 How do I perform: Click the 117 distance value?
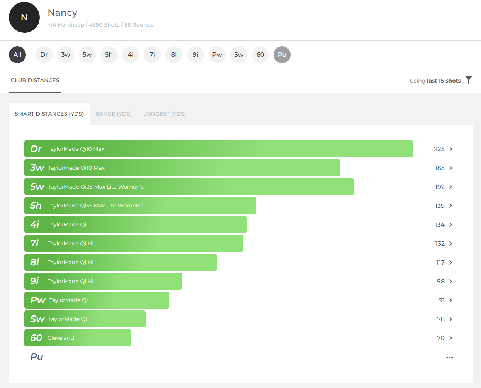[x=440, y=262]
